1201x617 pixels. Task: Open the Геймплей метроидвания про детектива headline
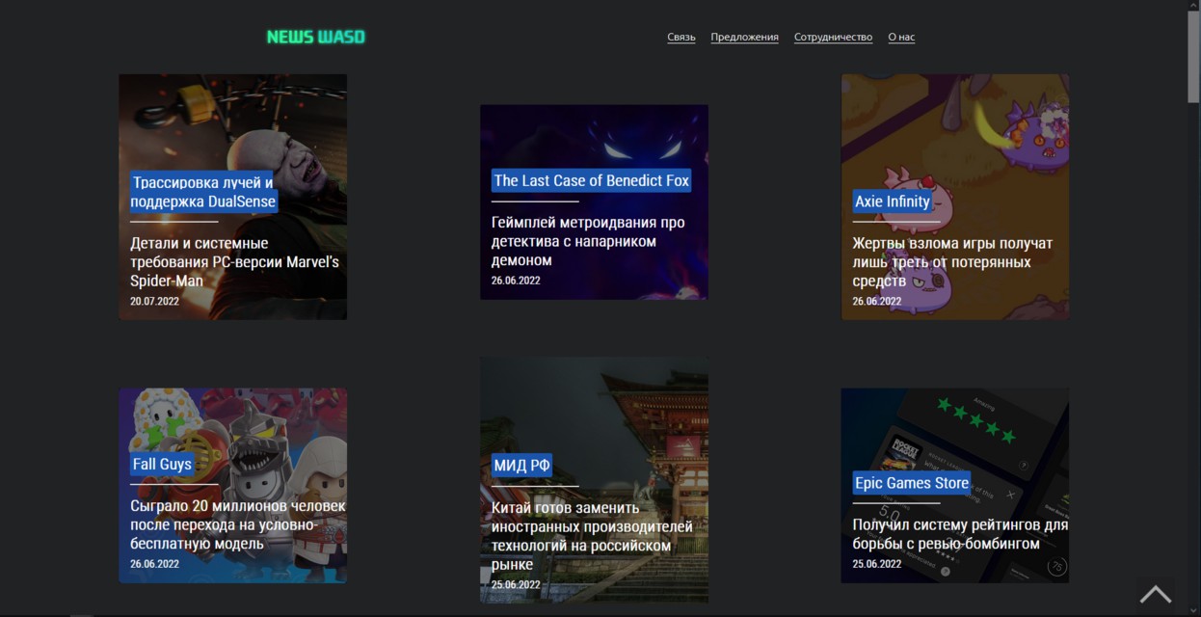pos(588,241)
